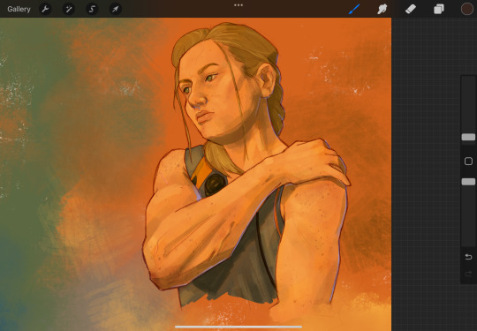Click the brush opacity slider handle
Image resolution: width=477 pixels, height=331 pixels.
pyautogui.click(x=468, y=182)
